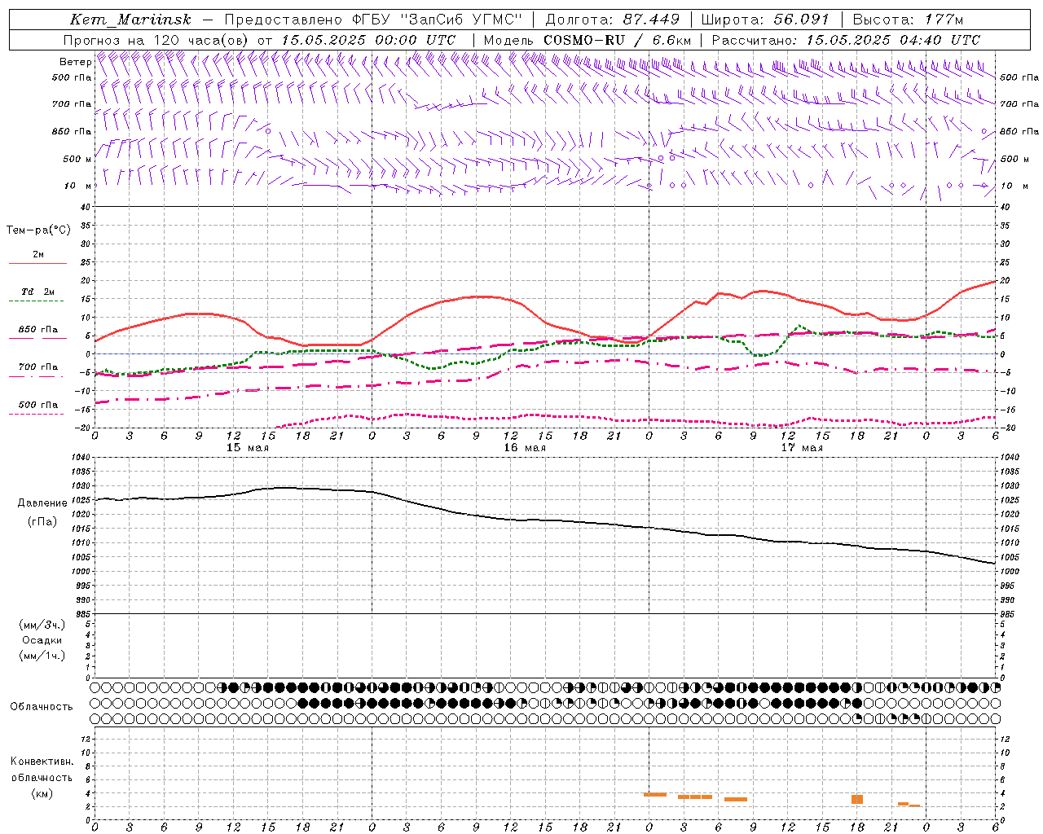The height and width of the screenshot is (834, 1043).
Task: Select the 'Предоставлено ФГБУ "ЗапСиб УГМС"' text
Action: point(373,20)
